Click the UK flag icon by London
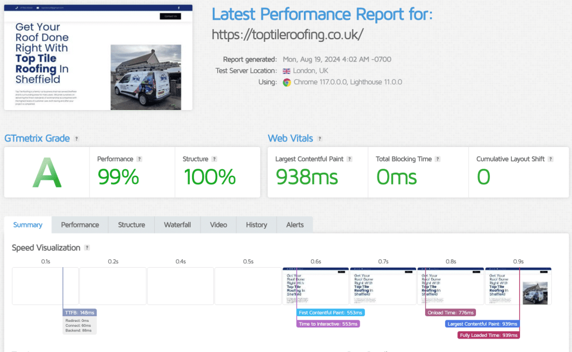This screenshot has width=572, height=352. click(x=287, y=71)
